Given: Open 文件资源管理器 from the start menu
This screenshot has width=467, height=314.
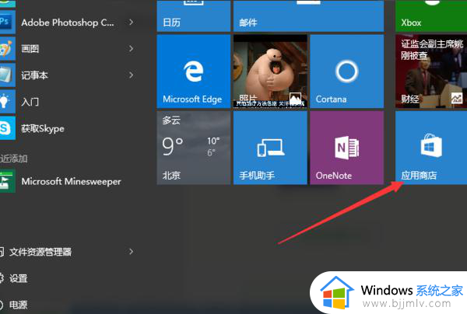Looking at the screenshot, I should pyautogui.click(x=40, y=252).
